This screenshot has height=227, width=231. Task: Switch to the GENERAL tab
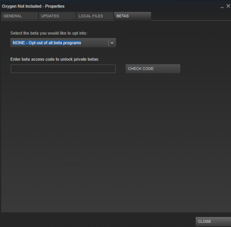(x=20, y=16)
